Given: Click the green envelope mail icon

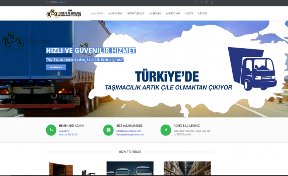Looking at the screenshot, I should (108, 130).
